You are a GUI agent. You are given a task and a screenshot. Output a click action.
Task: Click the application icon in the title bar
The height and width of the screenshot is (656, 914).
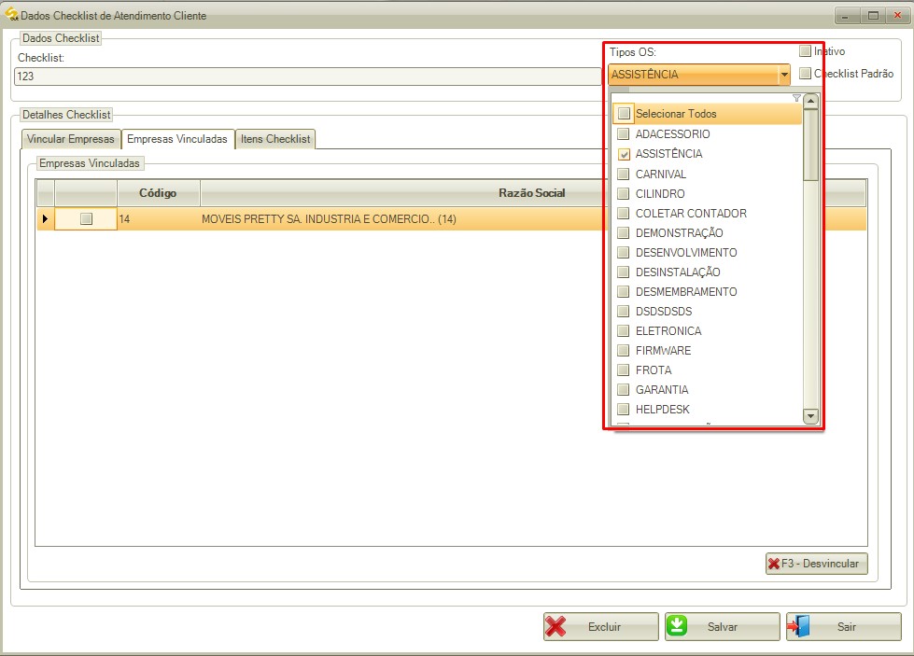point(12,15)
